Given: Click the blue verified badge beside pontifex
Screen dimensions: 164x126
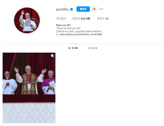Looking at the screenshot, I should click(71, 9).
